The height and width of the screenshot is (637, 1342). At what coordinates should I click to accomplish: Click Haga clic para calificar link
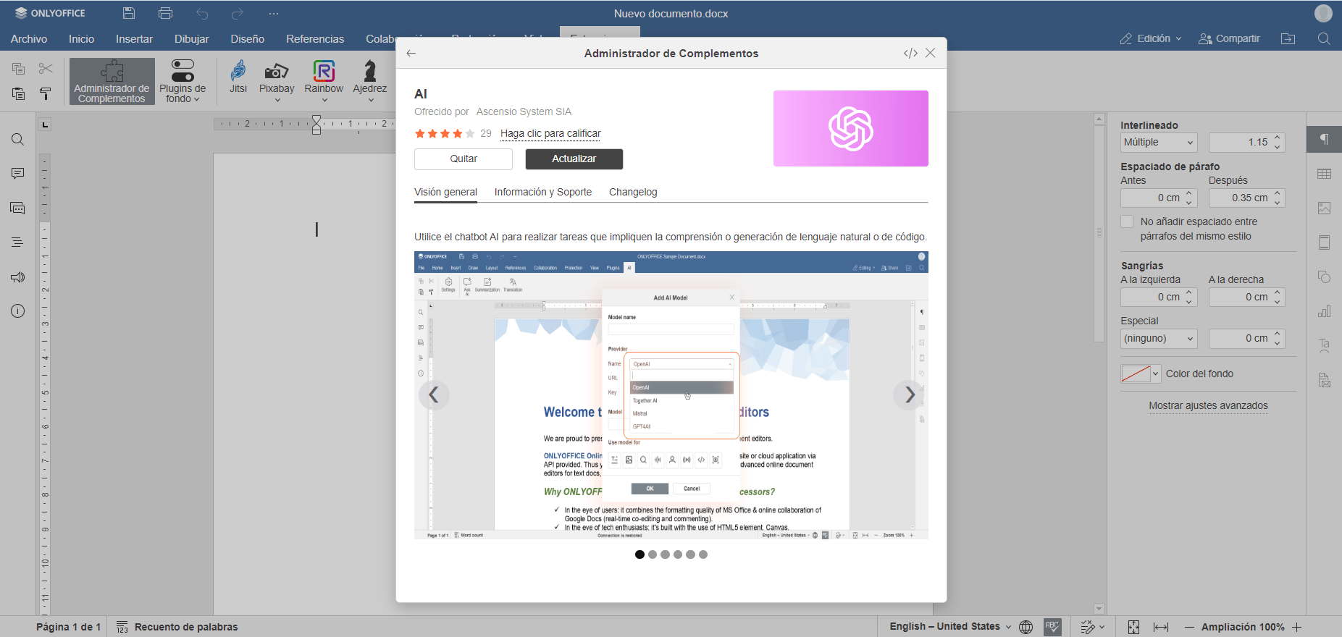click(x=550, y=134)
